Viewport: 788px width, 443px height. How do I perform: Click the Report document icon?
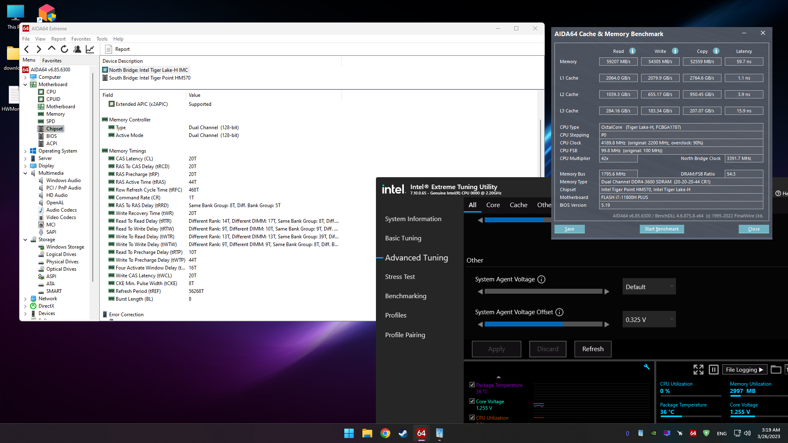[x=108, y=49]
